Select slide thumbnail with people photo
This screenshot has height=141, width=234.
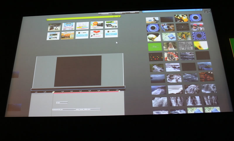click(54, 27)
